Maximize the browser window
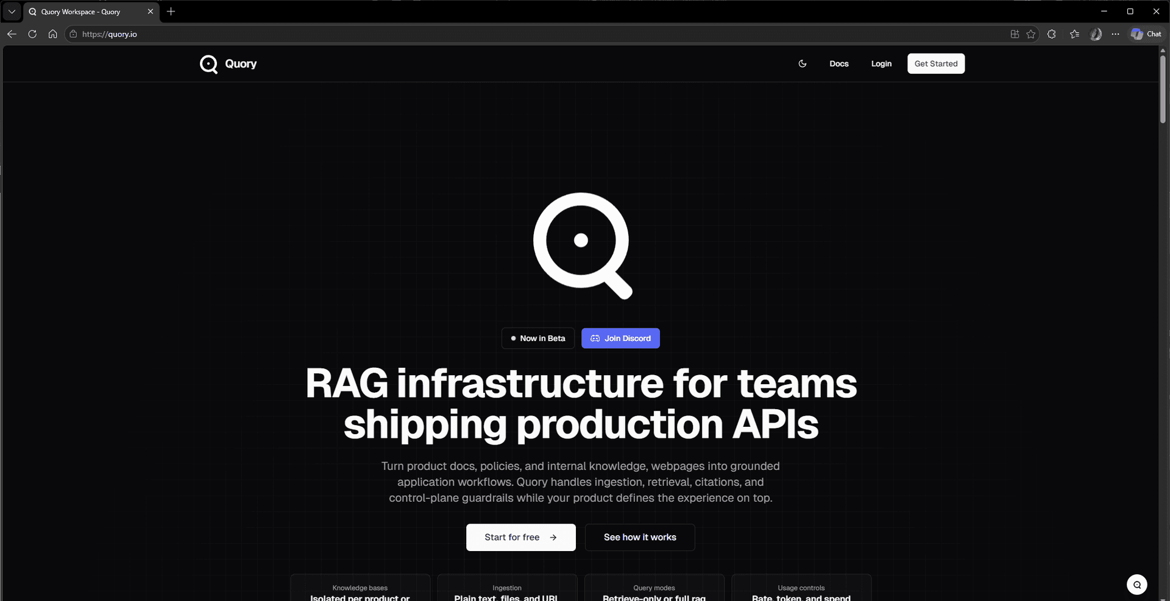The width and height of the screenshot is (1170, 601). point(1130,12)
